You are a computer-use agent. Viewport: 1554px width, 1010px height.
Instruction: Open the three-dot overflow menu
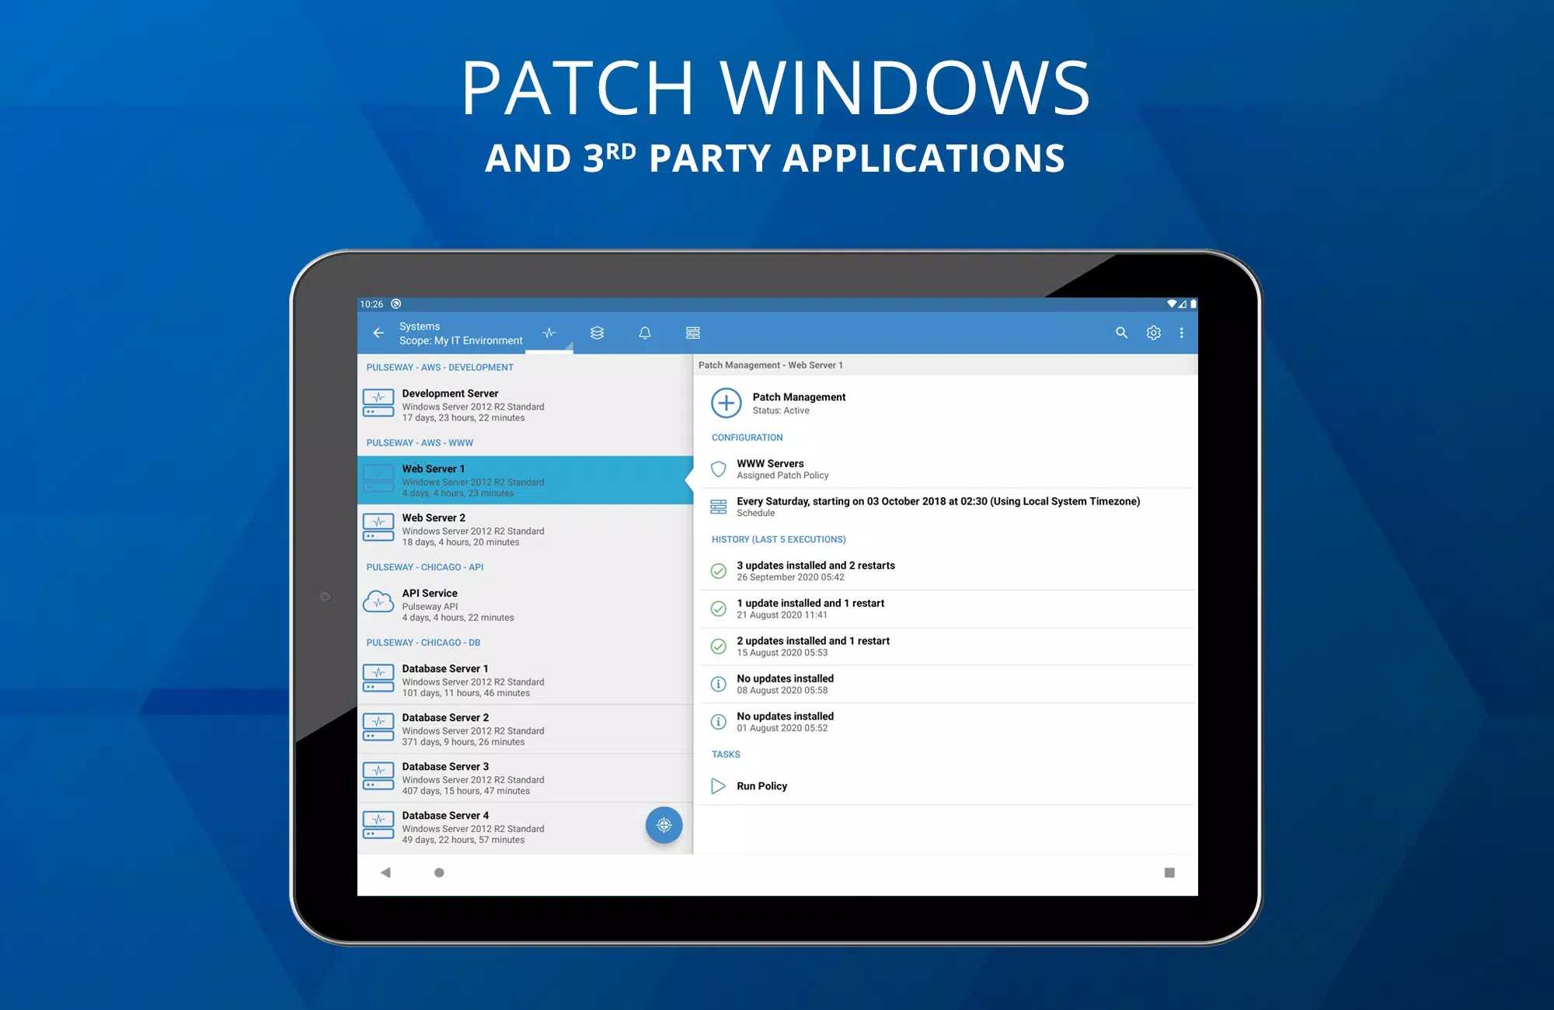pyautogui.click(x=1182, y=333)
